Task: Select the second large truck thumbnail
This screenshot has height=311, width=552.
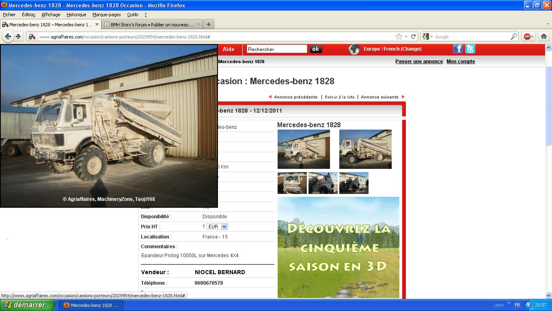Action: (365, 149)
